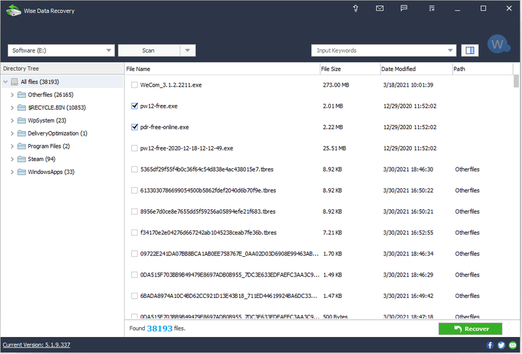Expand the $RECYCLE.BIN tree node
Viewport: 522px width, 354px height.
[12, 108]
